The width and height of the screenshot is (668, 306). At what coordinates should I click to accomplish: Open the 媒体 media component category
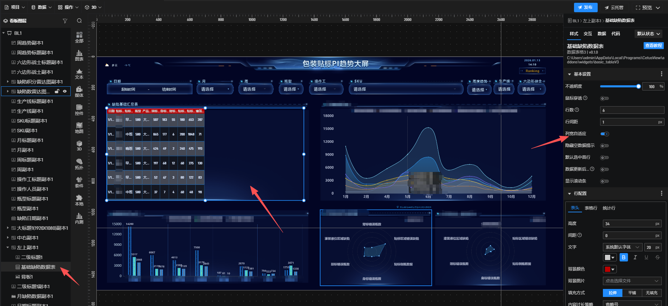[79, 92]
